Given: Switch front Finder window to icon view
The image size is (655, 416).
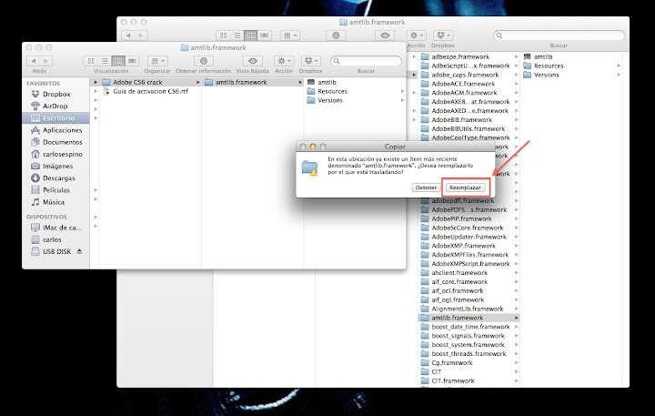Looking at the screenshot, I should point(91,61).
